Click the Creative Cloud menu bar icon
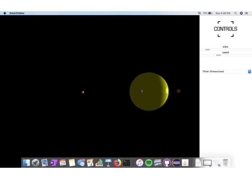 point(199,13)
